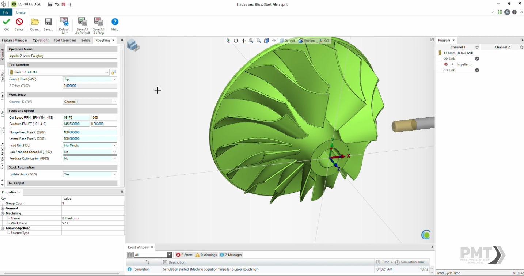This screenshot has width=524, height=276.
Task: Open the Tool Path side tab
Action: click(3, 75)
